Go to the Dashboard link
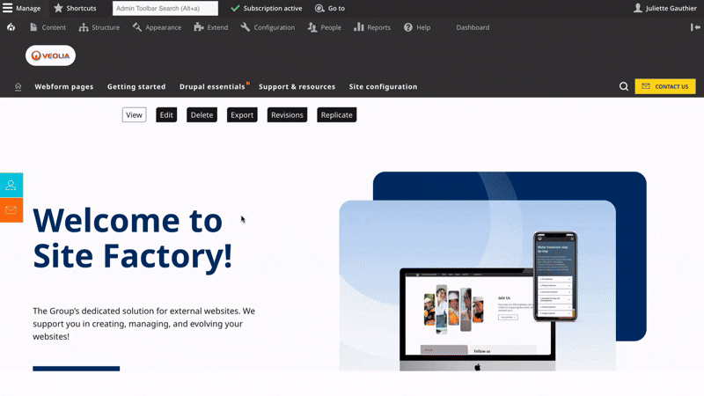704x396 pixels. 473,27
